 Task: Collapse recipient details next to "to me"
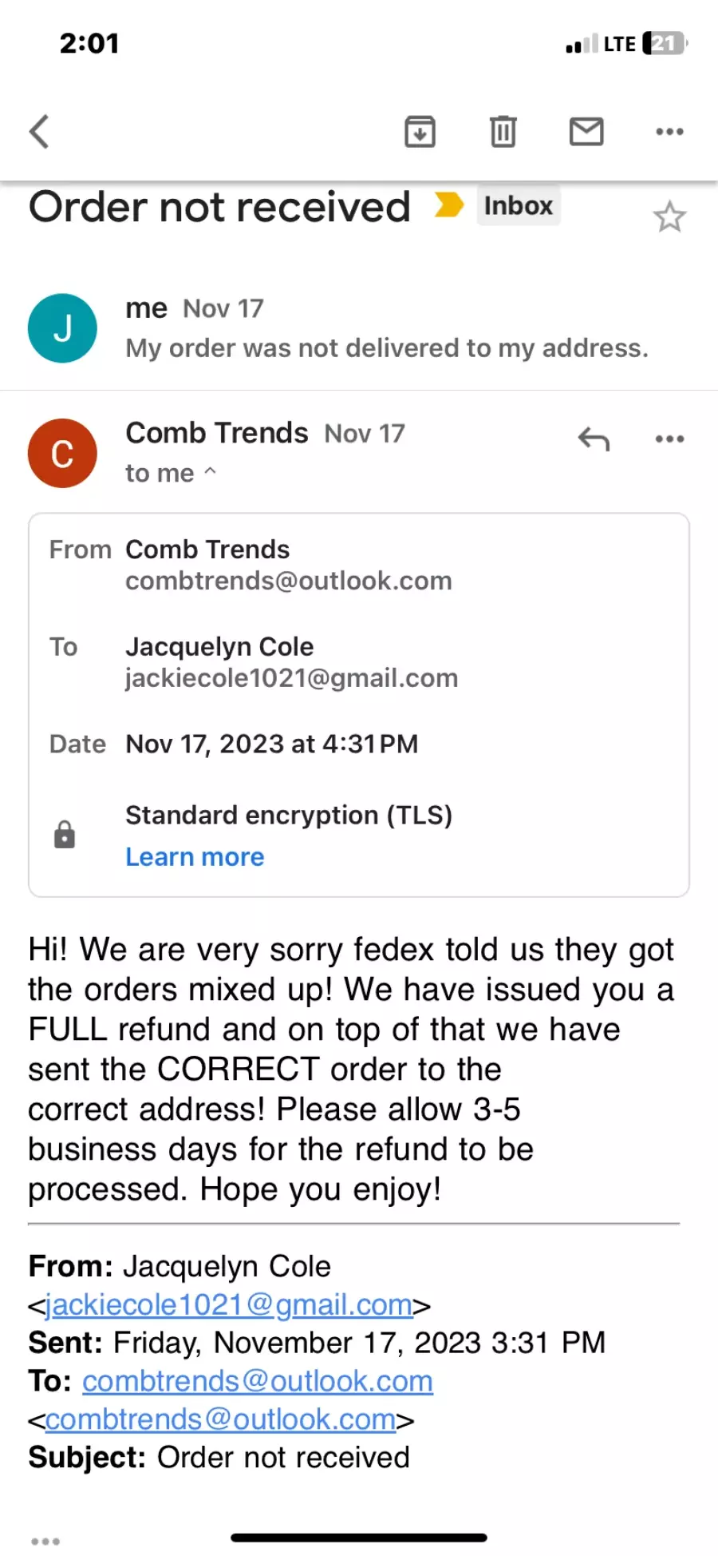(210, 471)
